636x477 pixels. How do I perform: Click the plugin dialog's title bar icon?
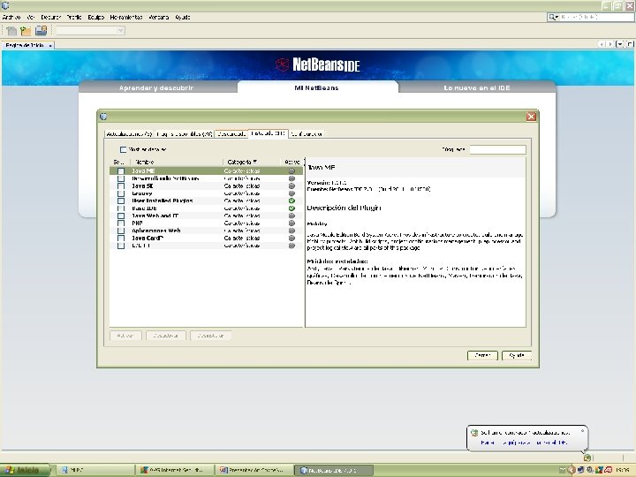103,117
